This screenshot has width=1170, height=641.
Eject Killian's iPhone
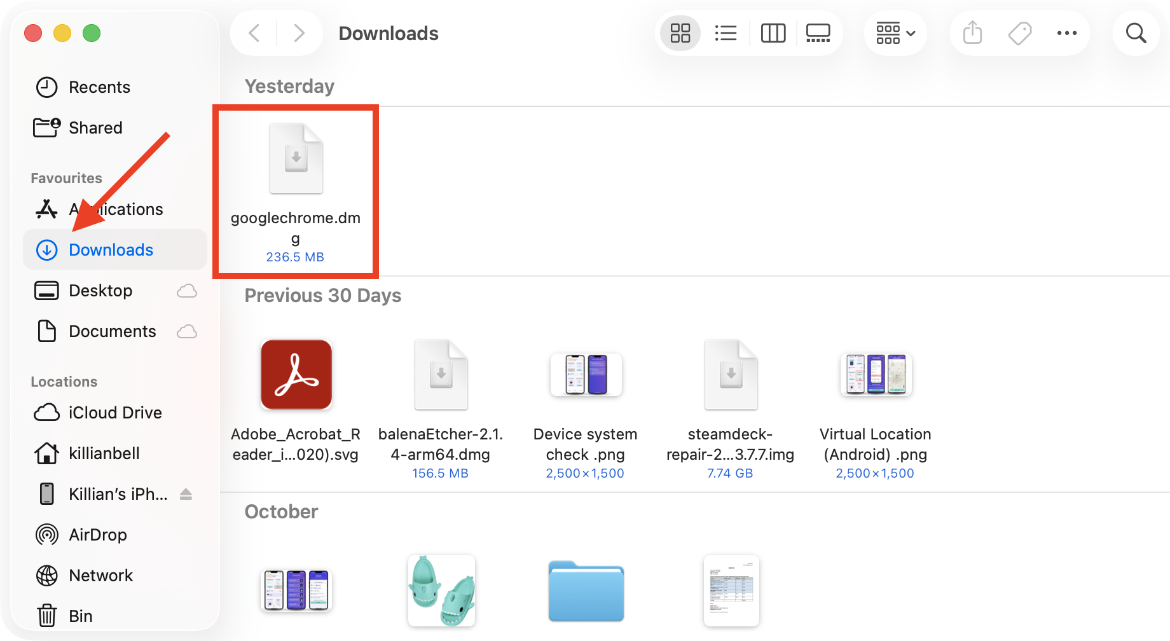coord(186,494)
